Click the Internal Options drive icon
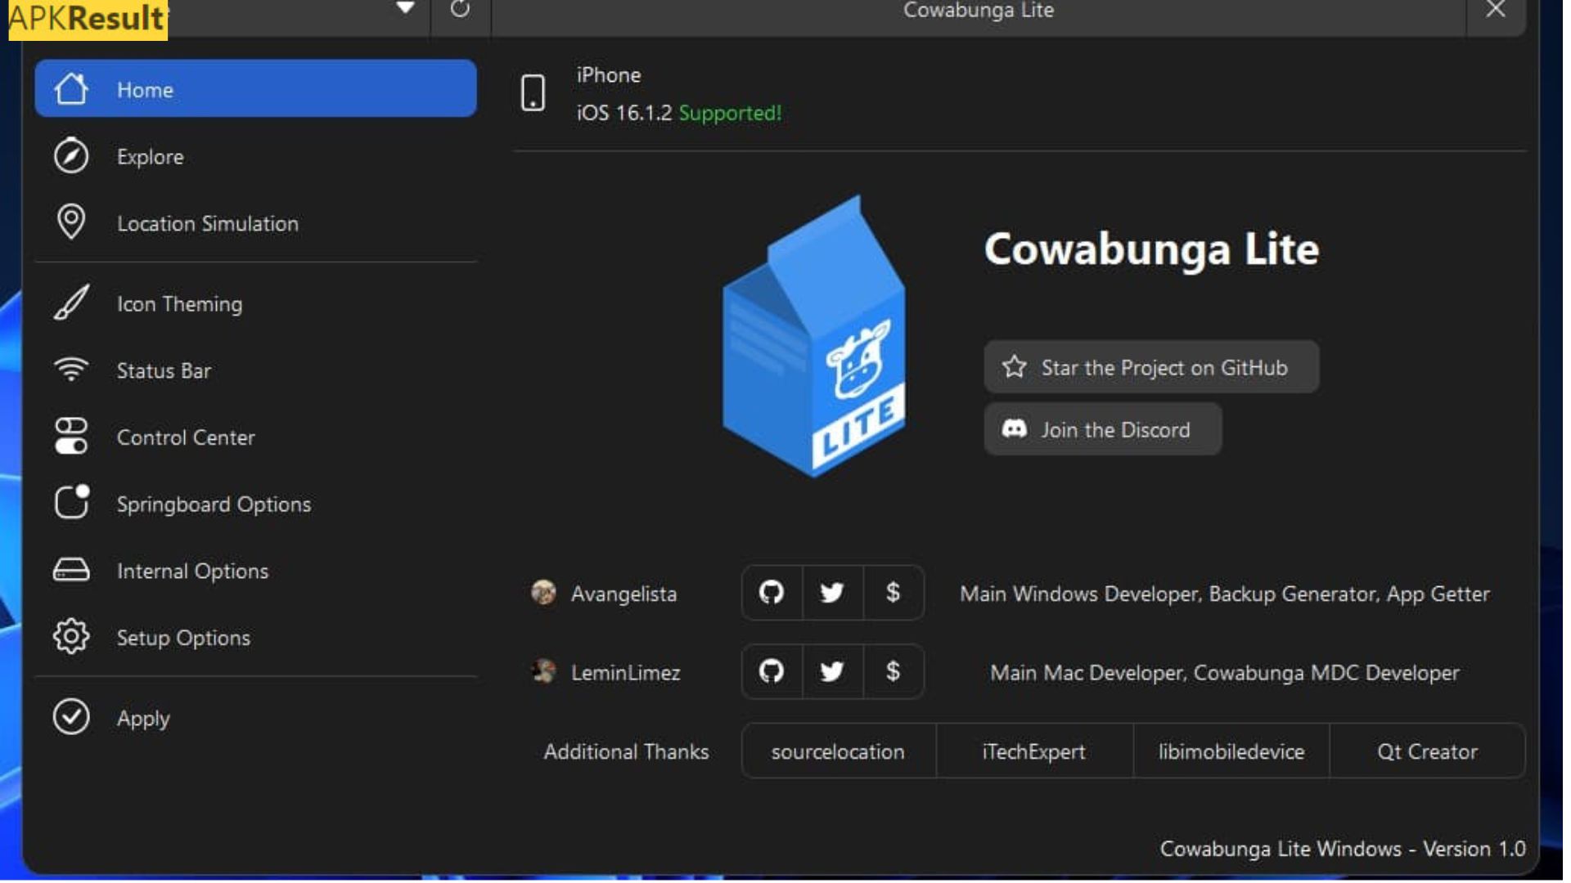Image resolution: width=1571 pixels, height=883 pixels. coord(71,570)
